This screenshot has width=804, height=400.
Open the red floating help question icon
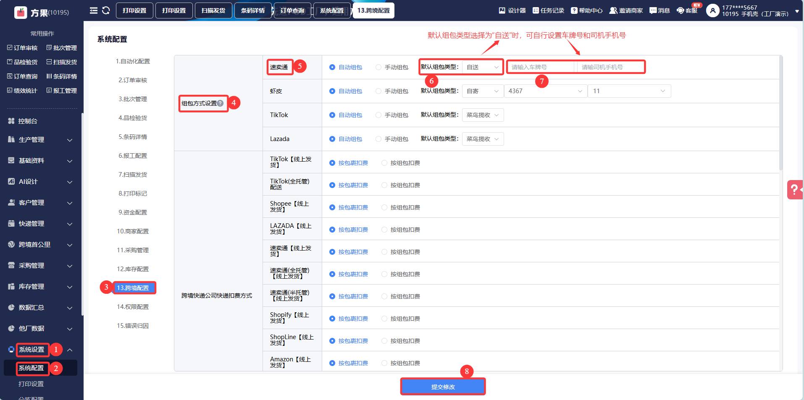coord(795,190)
